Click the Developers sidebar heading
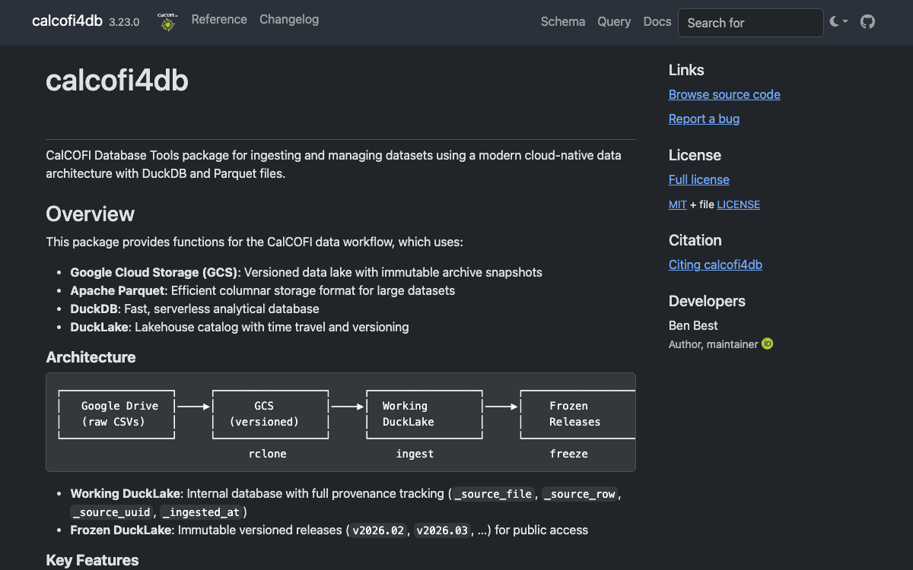 pos(707,301)
